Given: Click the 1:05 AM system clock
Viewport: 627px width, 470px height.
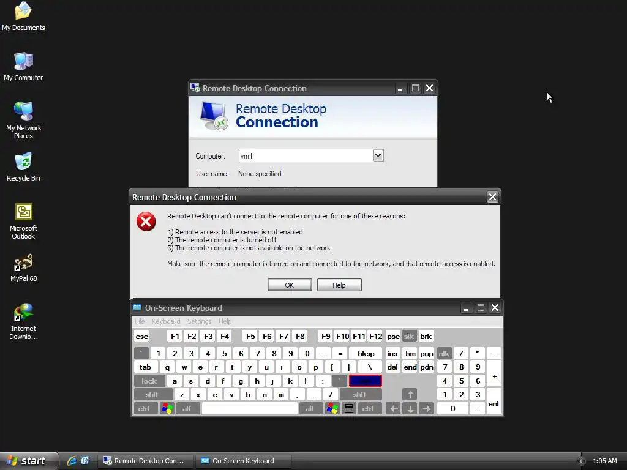Looking at the screenshot, I should [604, 461].
